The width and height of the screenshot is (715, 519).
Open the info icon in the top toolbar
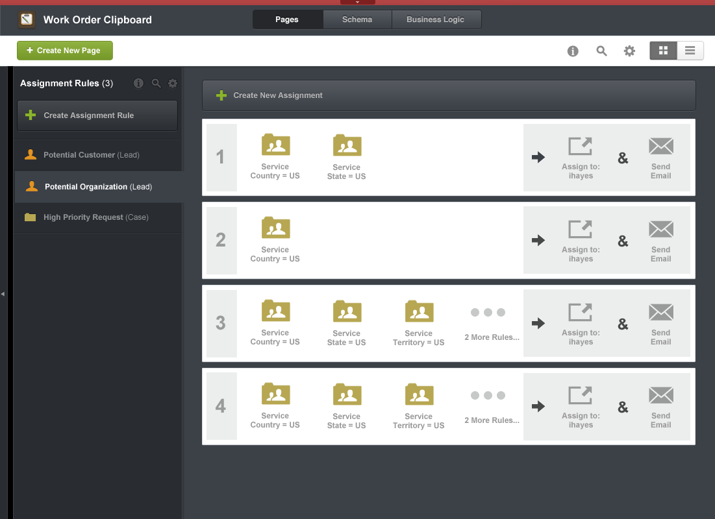tap(573, 51)
